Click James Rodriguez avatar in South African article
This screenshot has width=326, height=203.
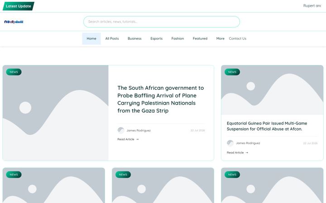pos(121,130)
